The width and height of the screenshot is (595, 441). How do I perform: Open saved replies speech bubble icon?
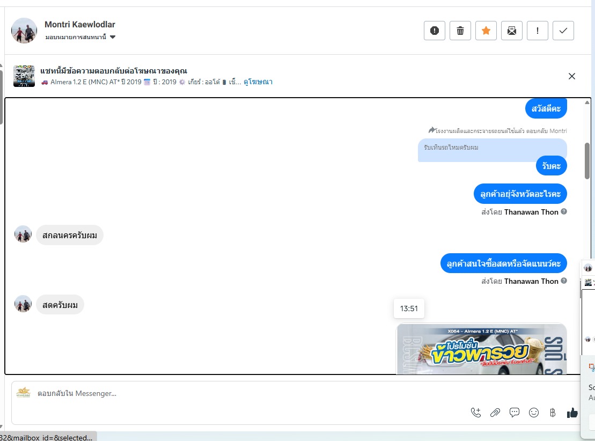(x=515, y=413)
